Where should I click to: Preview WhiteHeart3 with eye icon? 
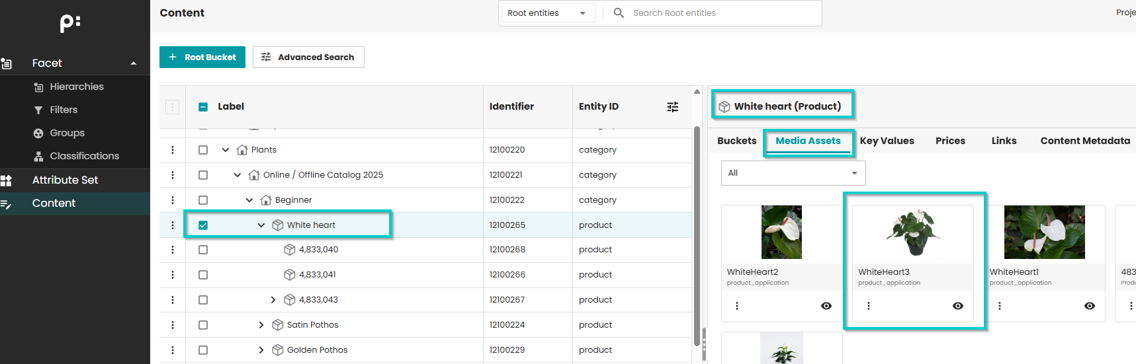(958, 306)
